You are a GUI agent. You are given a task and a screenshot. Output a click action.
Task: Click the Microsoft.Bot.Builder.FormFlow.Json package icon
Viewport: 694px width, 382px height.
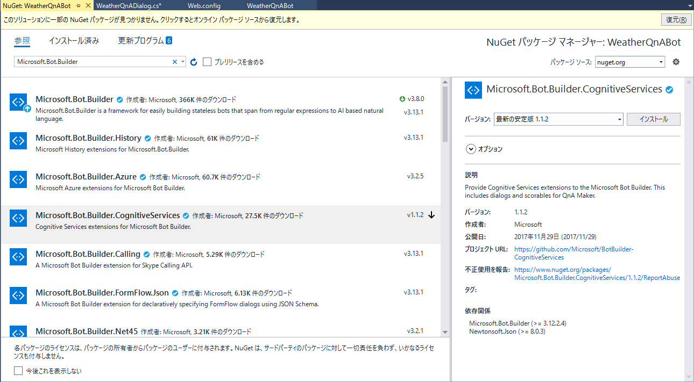click(18, 295)
